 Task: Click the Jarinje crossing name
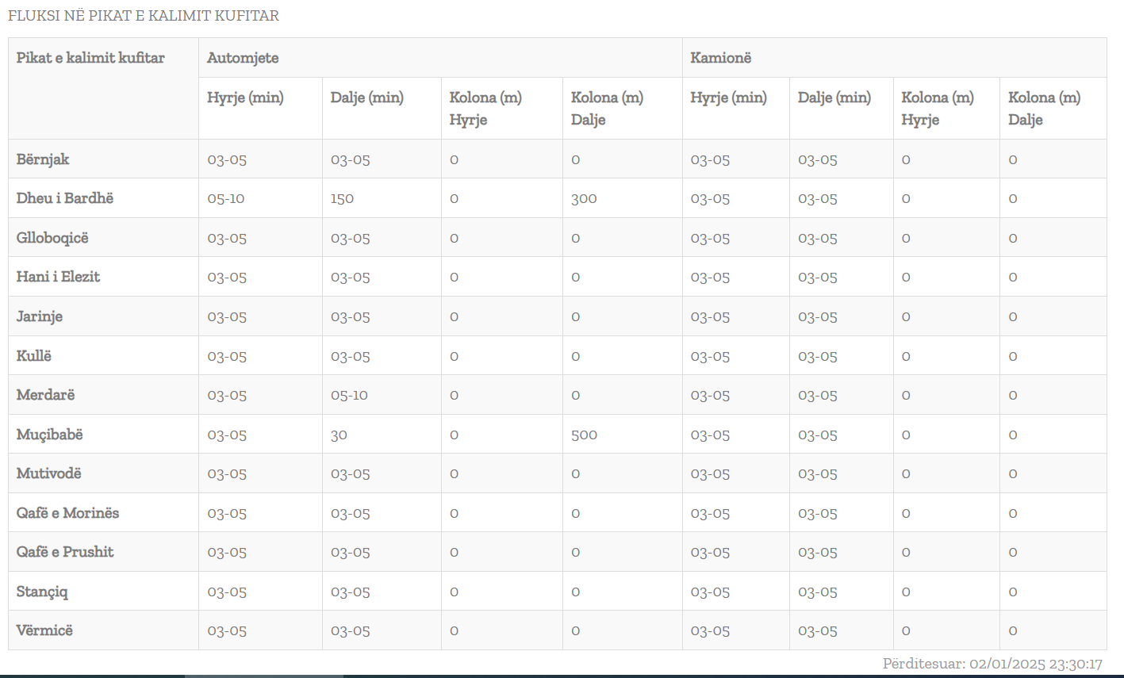pos(40,316)
